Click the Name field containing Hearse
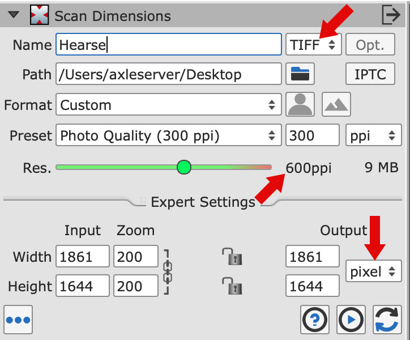This screenshot has width=410, height=340. point(168,44)
